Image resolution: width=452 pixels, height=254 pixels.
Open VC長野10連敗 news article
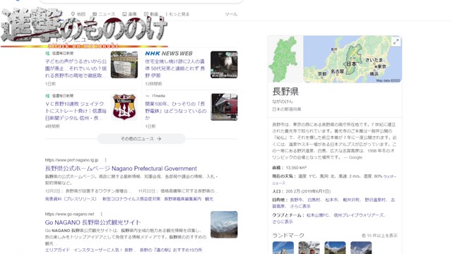(76, 111)
